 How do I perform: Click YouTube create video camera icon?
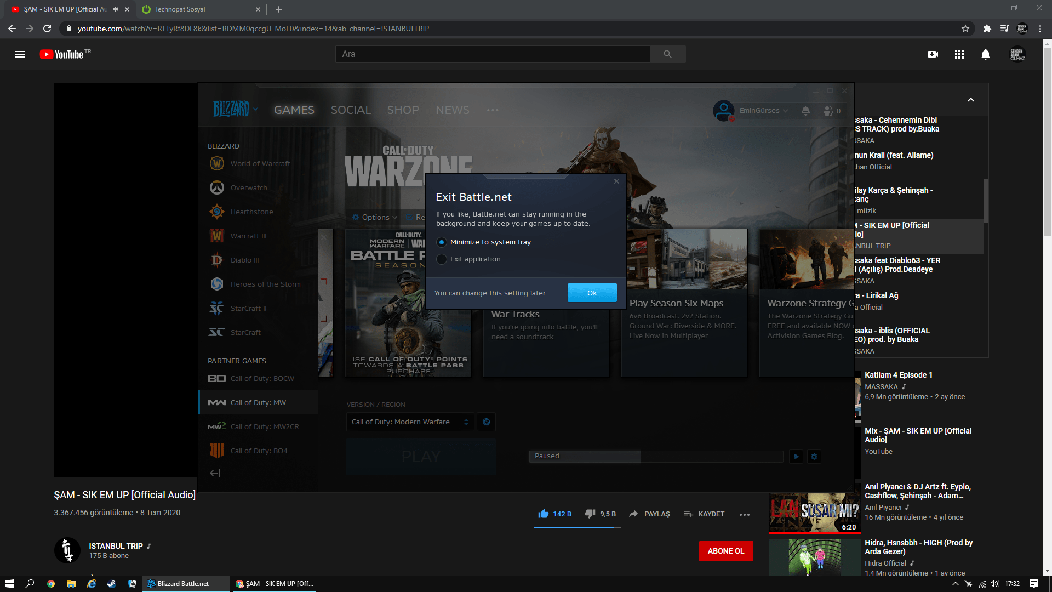tap(933, 54)
